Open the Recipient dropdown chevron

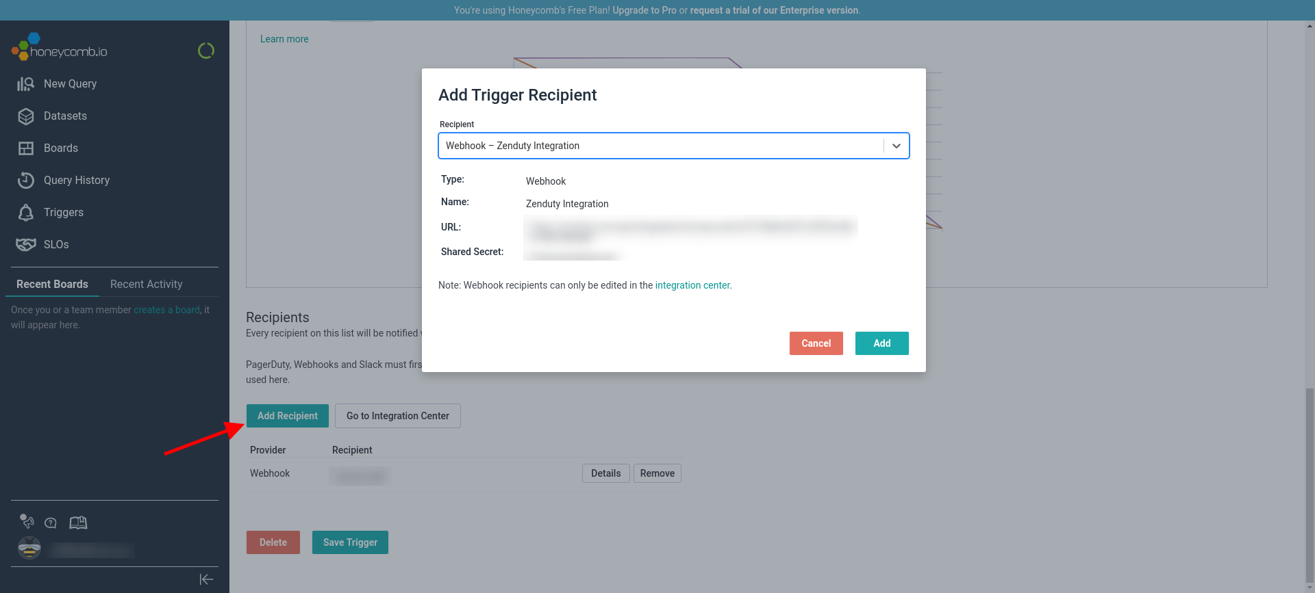coord(896,146)
